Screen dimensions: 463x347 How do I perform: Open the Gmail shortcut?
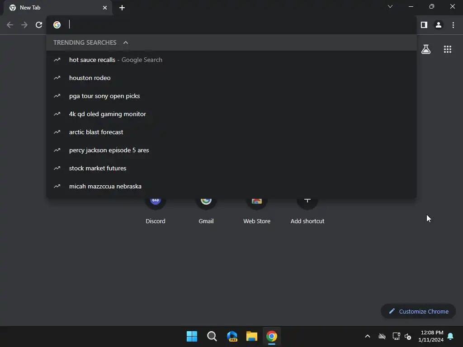(x=206, y=211)
